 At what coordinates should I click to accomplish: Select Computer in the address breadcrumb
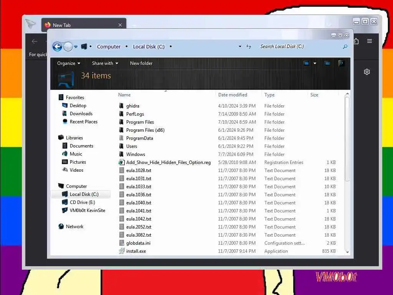[x=109, y=46]
